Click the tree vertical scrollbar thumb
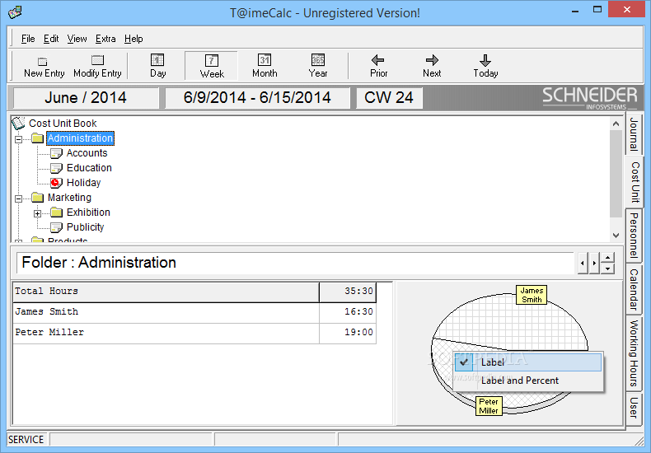 [616, 174]
